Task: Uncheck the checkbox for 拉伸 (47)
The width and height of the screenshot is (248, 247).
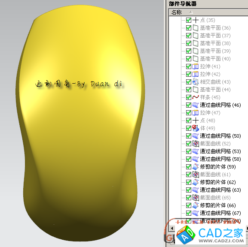Action: point(188,113)
